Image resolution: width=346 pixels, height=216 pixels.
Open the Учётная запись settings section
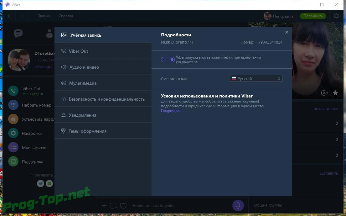pos(103,35)
